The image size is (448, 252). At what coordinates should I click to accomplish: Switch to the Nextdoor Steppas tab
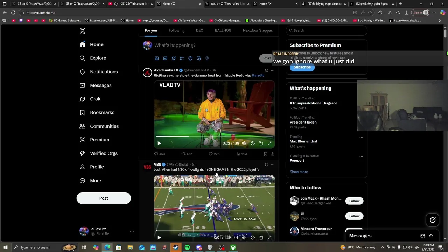tap(258, 30)
